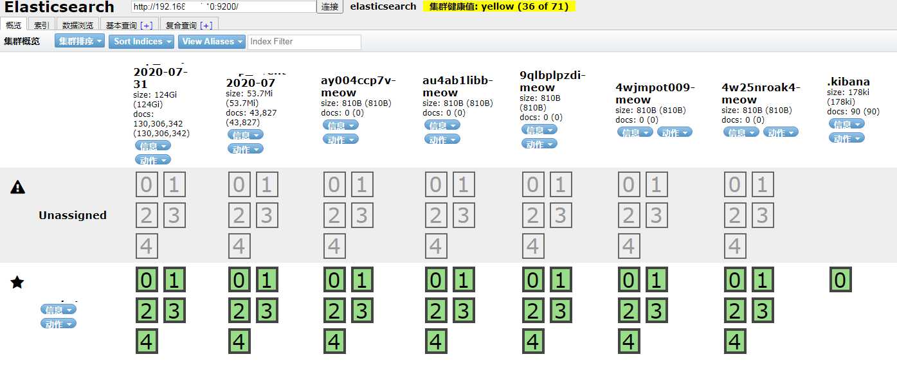Screen dimensions: 897x379
Task: Click the Unassigned row label
Action: (x=73, y=215)
